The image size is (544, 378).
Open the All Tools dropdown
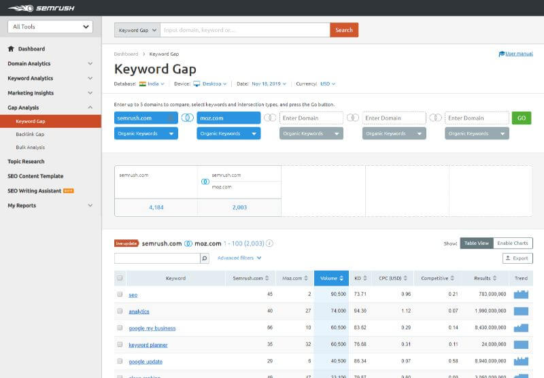[x=50, y=27]
